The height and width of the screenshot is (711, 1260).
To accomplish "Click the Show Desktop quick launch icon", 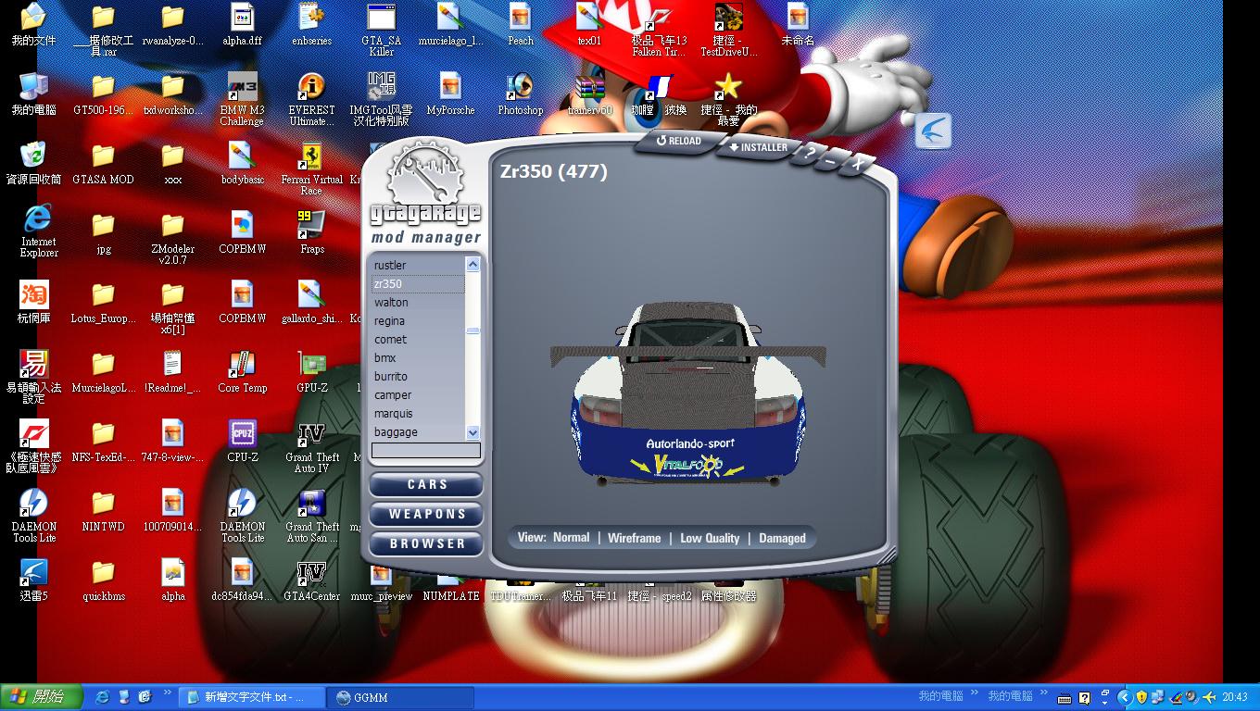I will tap(124, 697).
